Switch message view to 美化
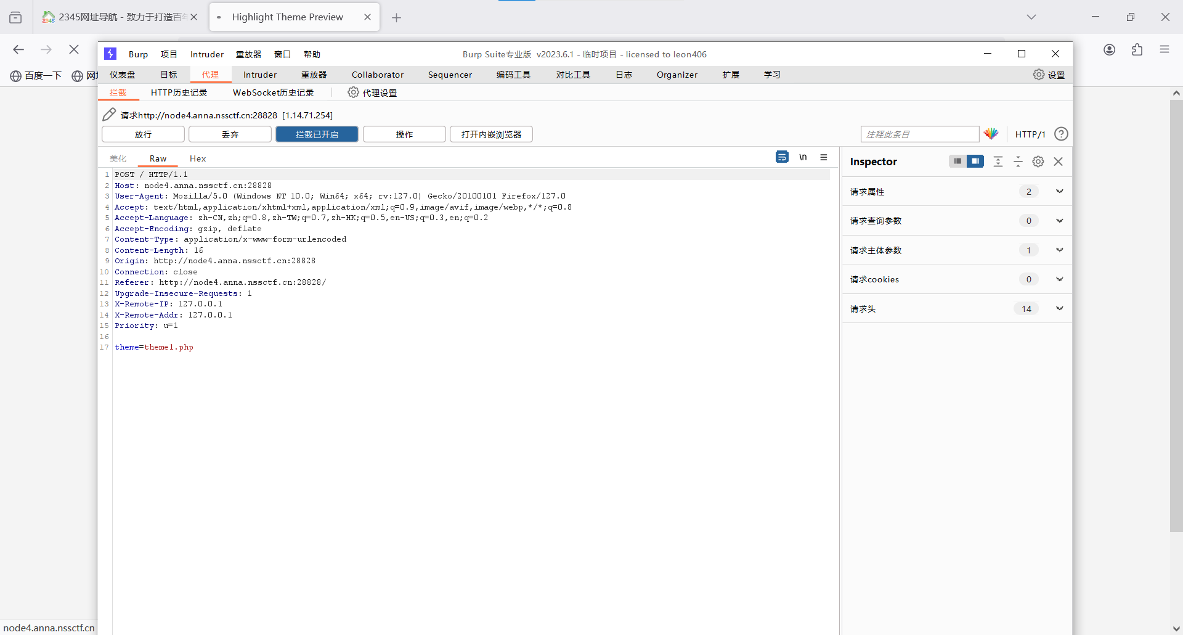 point(118,158)
